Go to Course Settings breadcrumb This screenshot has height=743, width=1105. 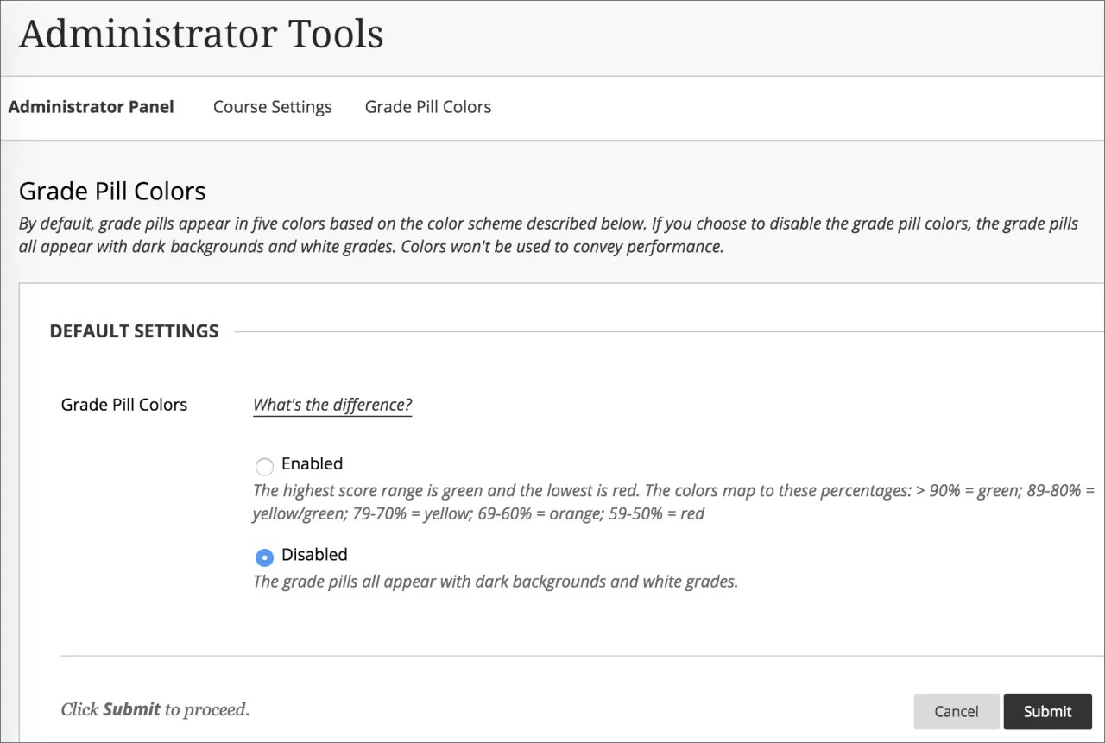(272, 107)
